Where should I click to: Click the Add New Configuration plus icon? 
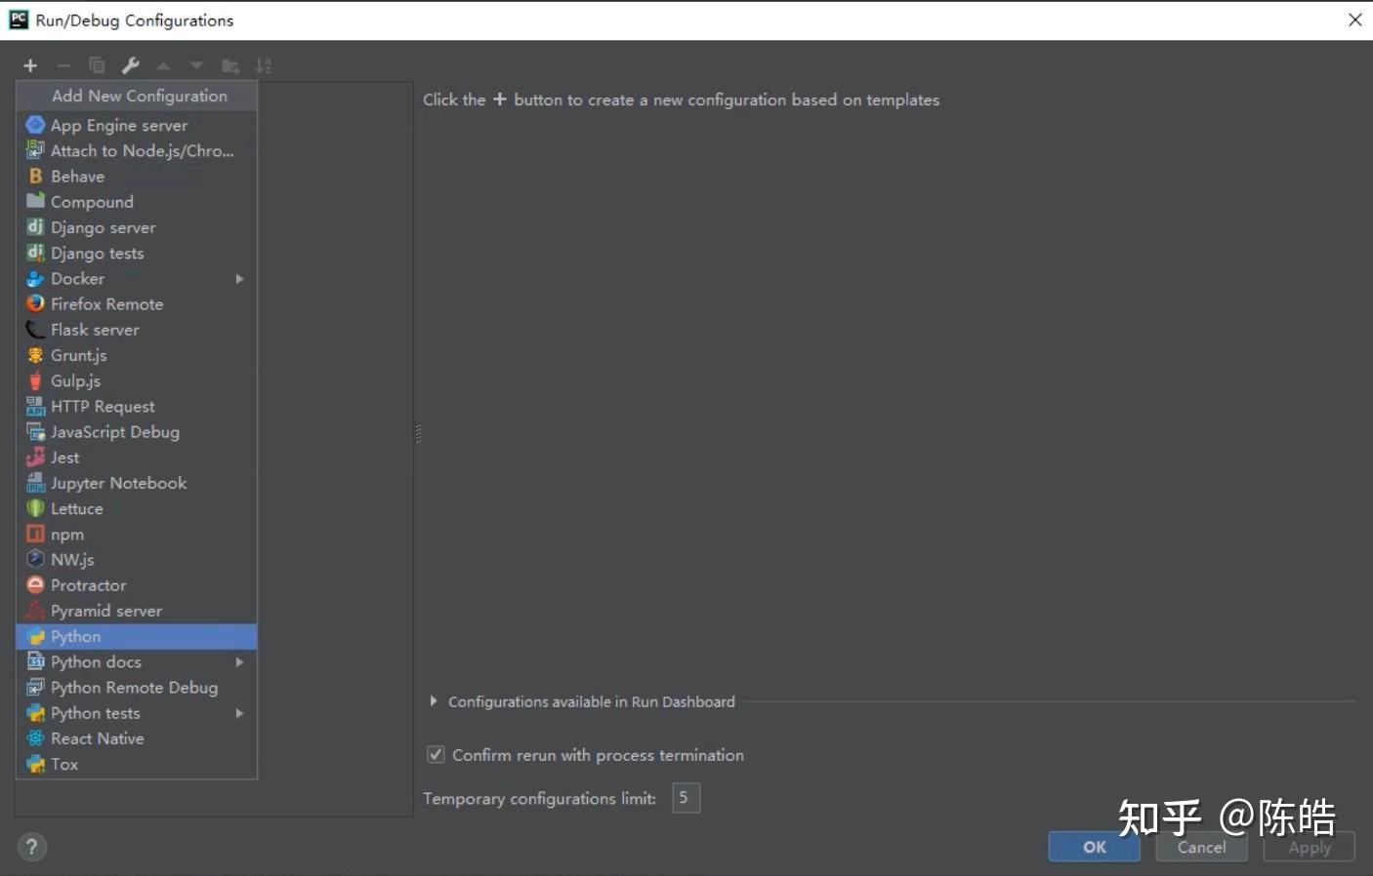[x=30, y=65]
